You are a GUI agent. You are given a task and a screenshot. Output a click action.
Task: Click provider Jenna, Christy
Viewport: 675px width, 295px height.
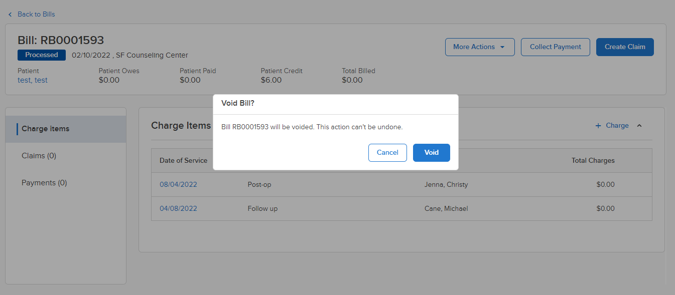coord(446,184)
